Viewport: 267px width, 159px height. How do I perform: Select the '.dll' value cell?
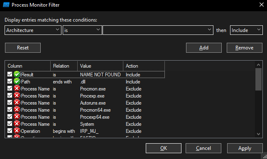tap(83, 82)
